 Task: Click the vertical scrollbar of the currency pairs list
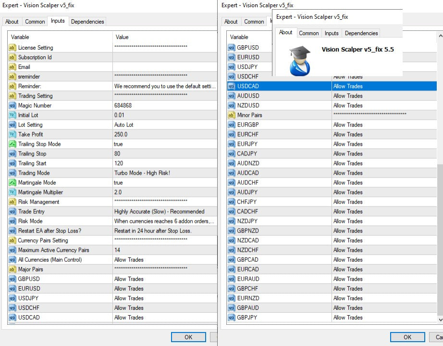[440, 241]
